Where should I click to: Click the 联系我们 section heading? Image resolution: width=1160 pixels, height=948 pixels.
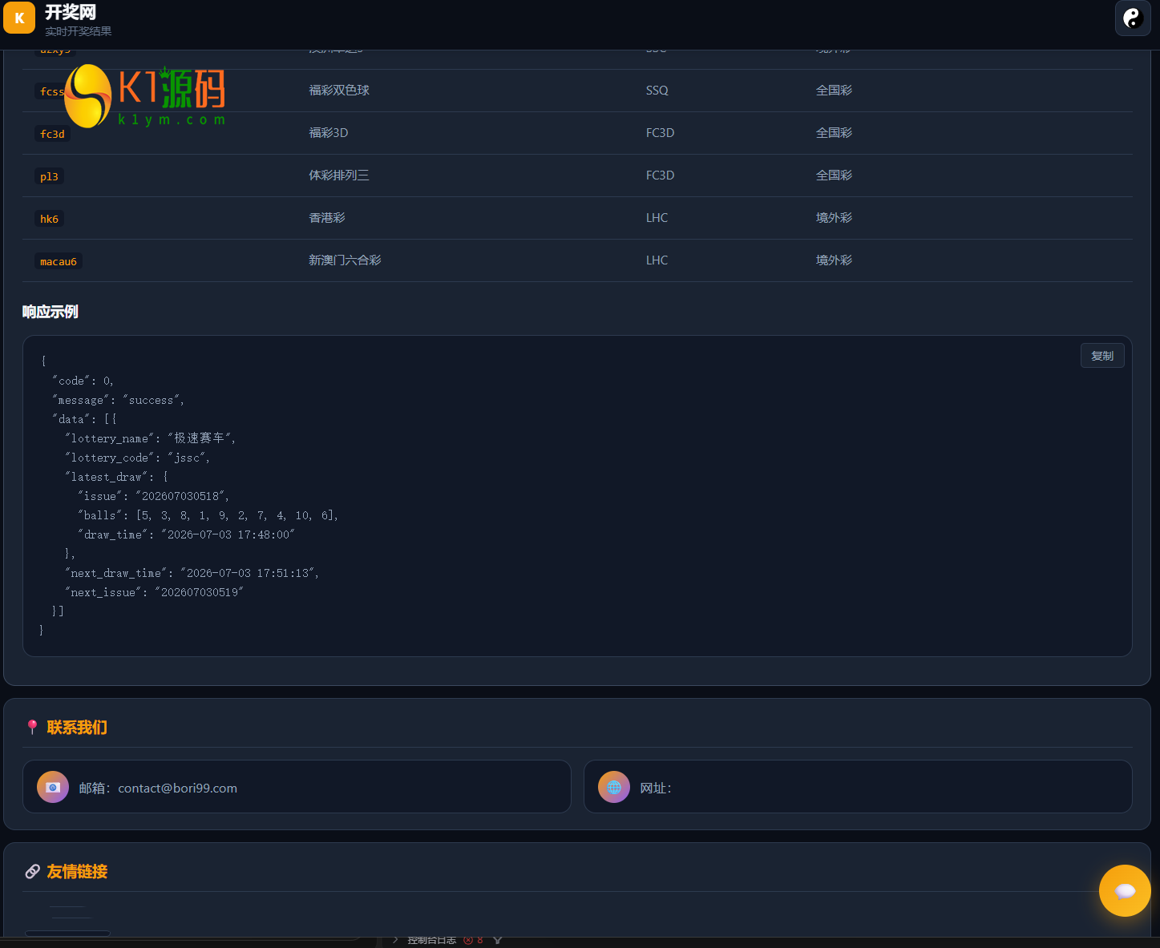coord(77,728)
